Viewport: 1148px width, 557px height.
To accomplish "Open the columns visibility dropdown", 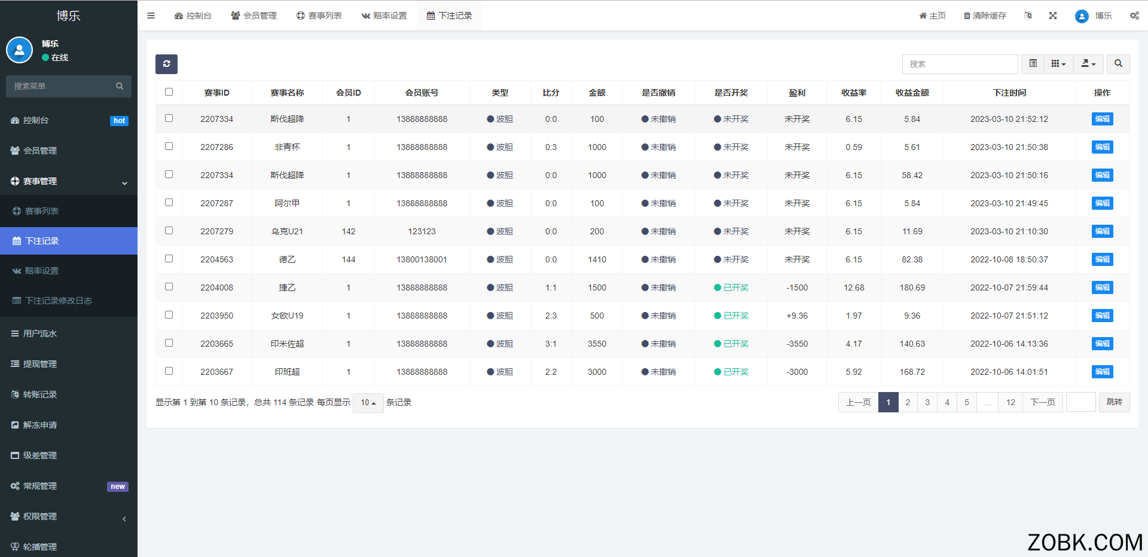I will pos(1059,64).
